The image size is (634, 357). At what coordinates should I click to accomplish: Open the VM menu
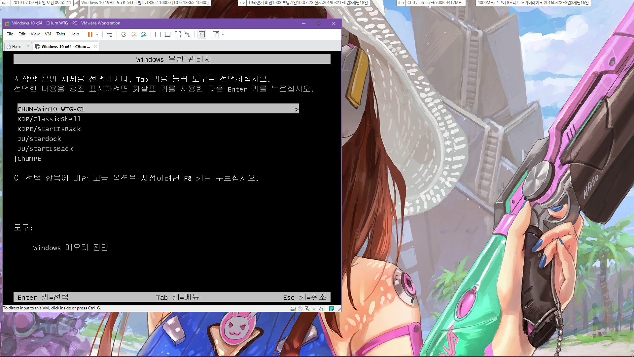pyautogui.click(x=48, y=34)
